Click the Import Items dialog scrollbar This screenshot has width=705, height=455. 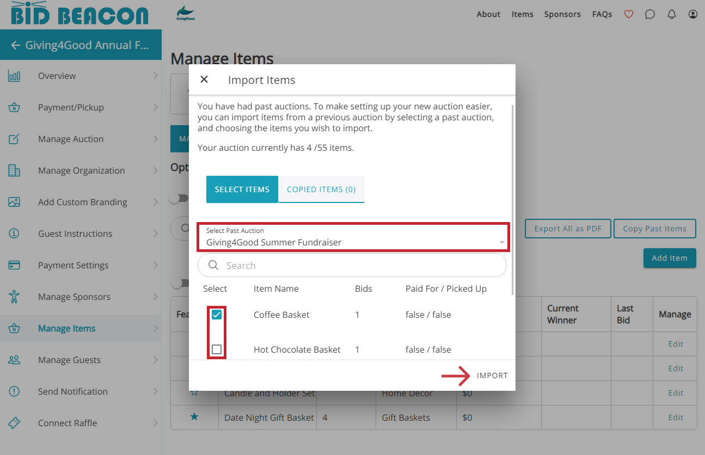tap(513, 200)
